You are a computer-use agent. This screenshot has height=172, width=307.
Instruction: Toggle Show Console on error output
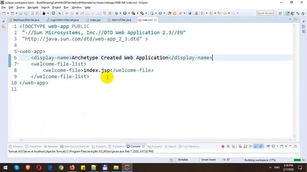click(x=261, y=146)
